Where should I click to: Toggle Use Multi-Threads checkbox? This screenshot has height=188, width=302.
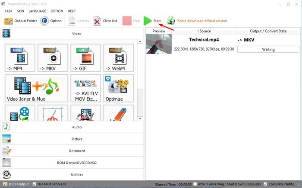35,184
